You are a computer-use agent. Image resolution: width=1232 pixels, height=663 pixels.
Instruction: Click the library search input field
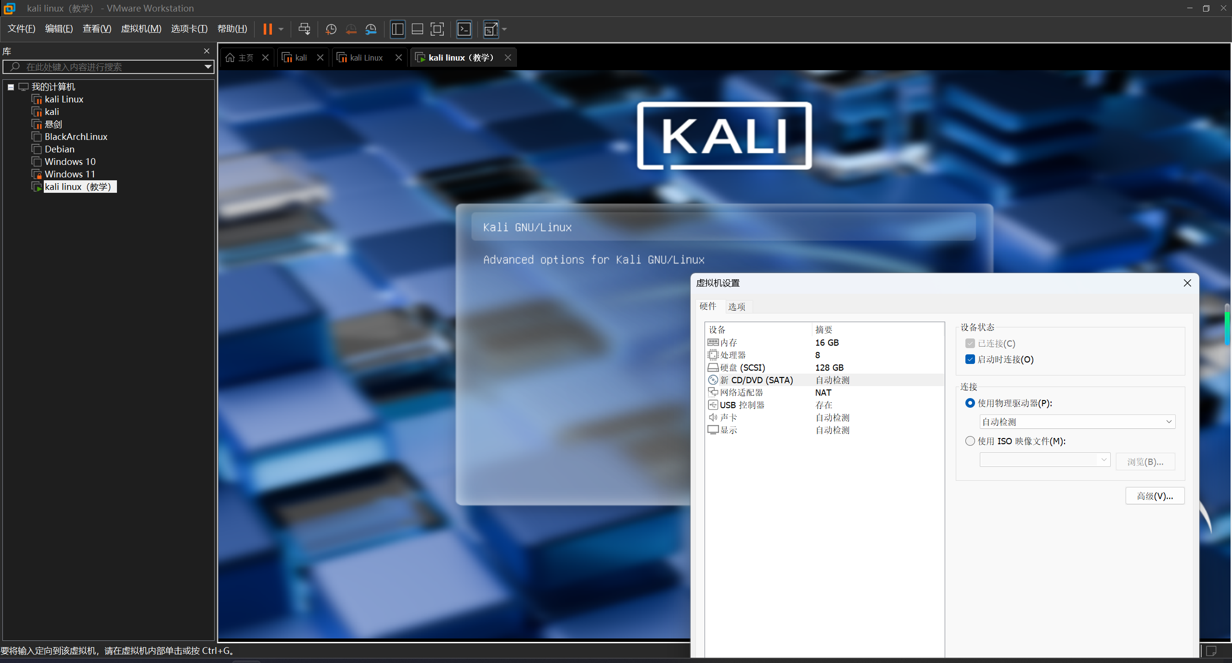(x=106, y=67)
